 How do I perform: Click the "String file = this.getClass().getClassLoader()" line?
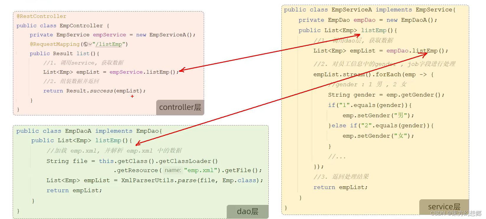[132, 161]
